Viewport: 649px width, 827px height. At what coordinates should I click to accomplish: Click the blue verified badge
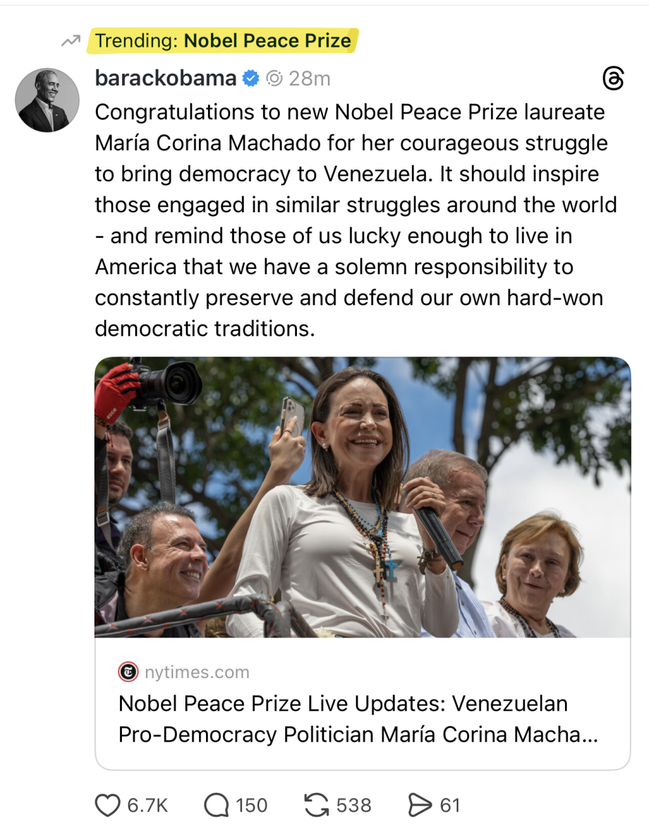point(251,79)
